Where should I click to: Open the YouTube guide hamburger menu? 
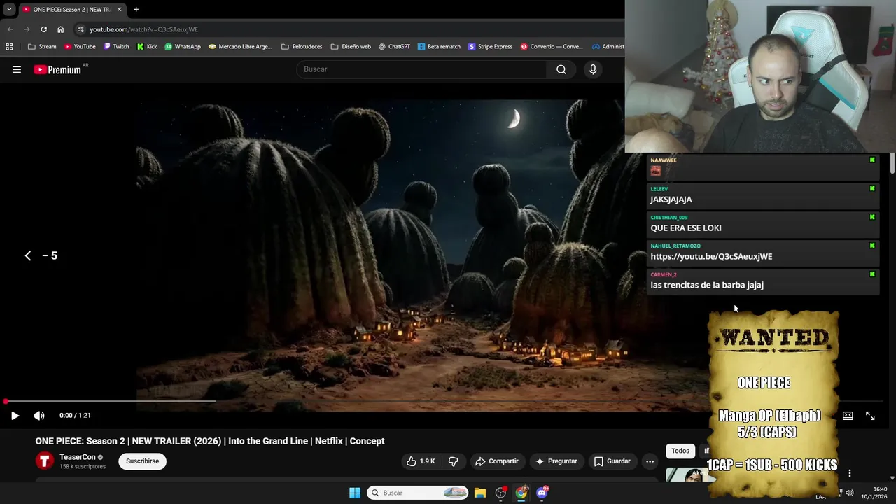click(17, 69)
